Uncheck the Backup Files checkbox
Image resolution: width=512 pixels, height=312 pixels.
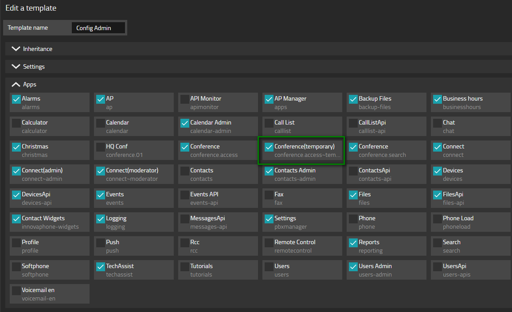tap(353, 99)
